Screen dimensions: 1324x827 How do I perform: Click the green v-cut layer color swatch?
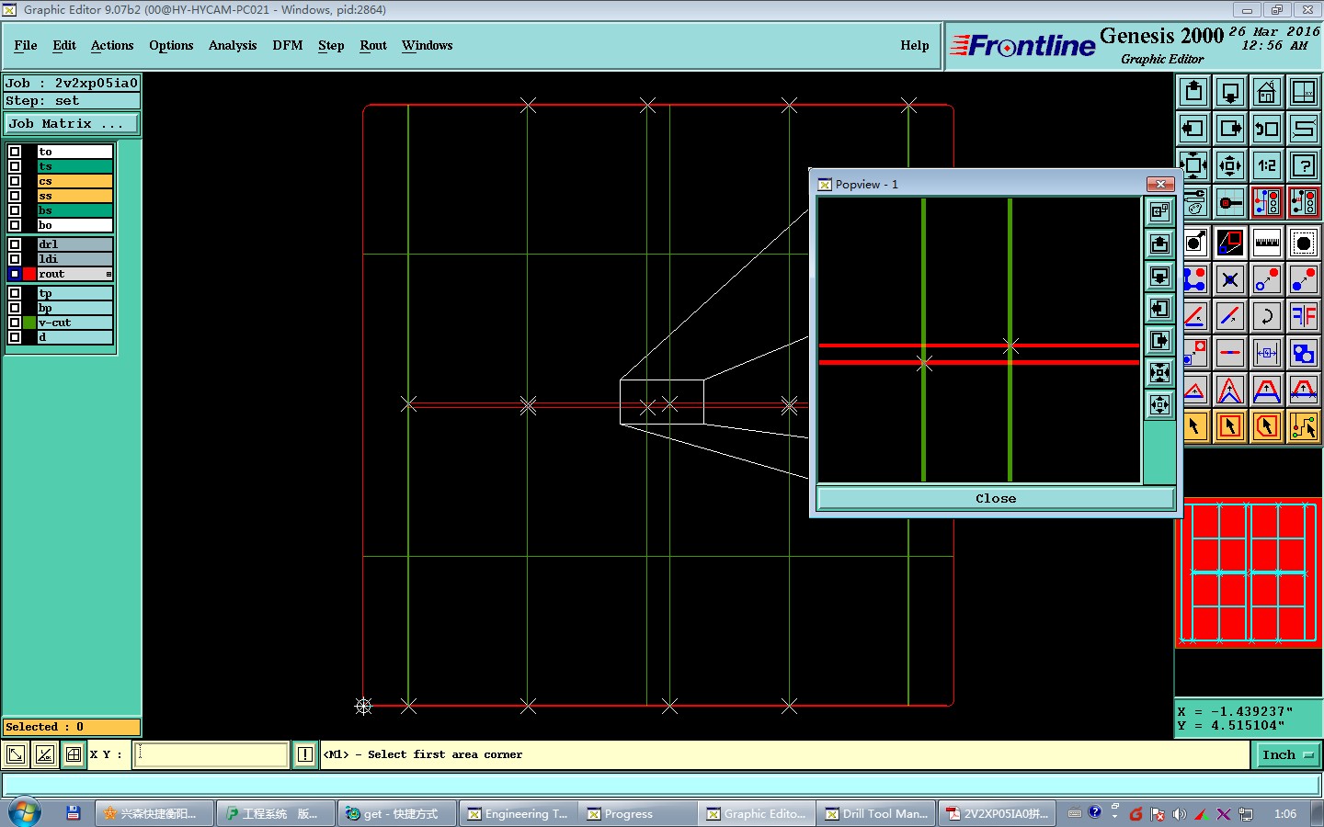pos(29,323)
